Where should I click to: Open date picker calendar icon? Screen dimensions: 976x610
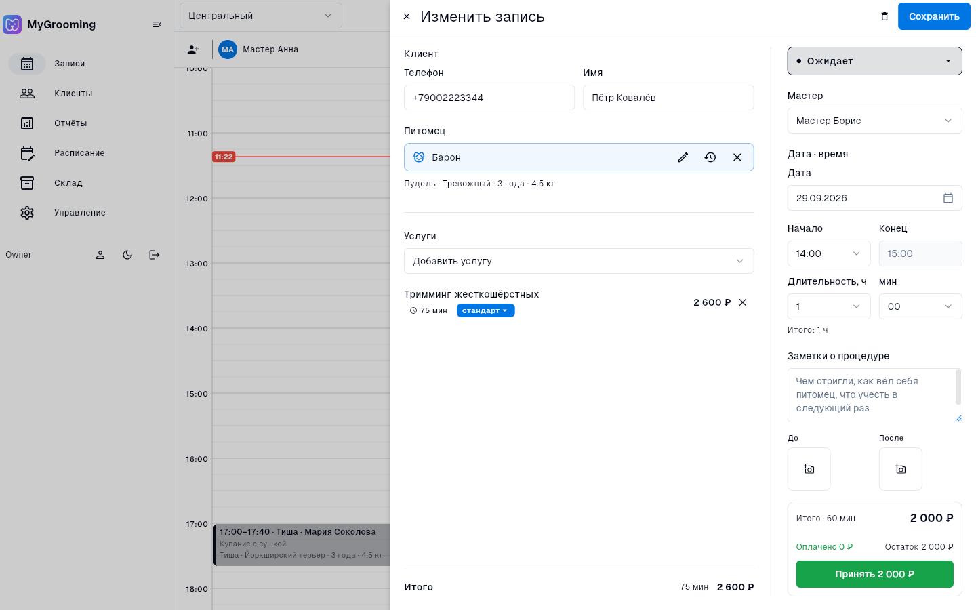click(948, 198)
